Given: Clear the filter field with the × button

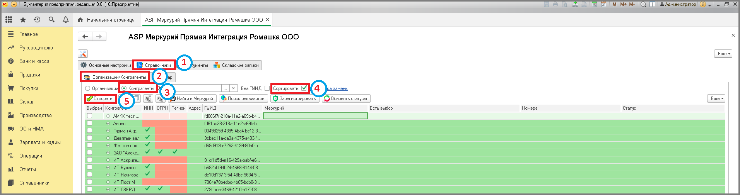Looking at the screenshot, I should pyautogui.click(x=233, y=88).
